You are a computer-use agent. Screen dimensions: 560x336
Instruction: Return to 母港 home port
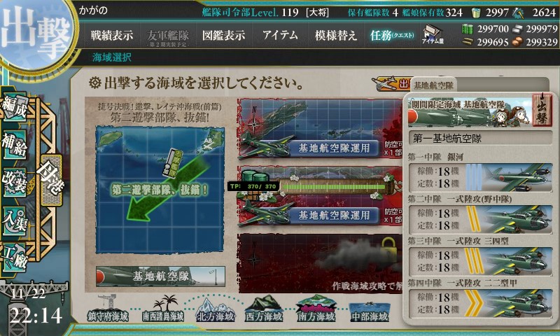pyautogui.click(x=50, y=178)
